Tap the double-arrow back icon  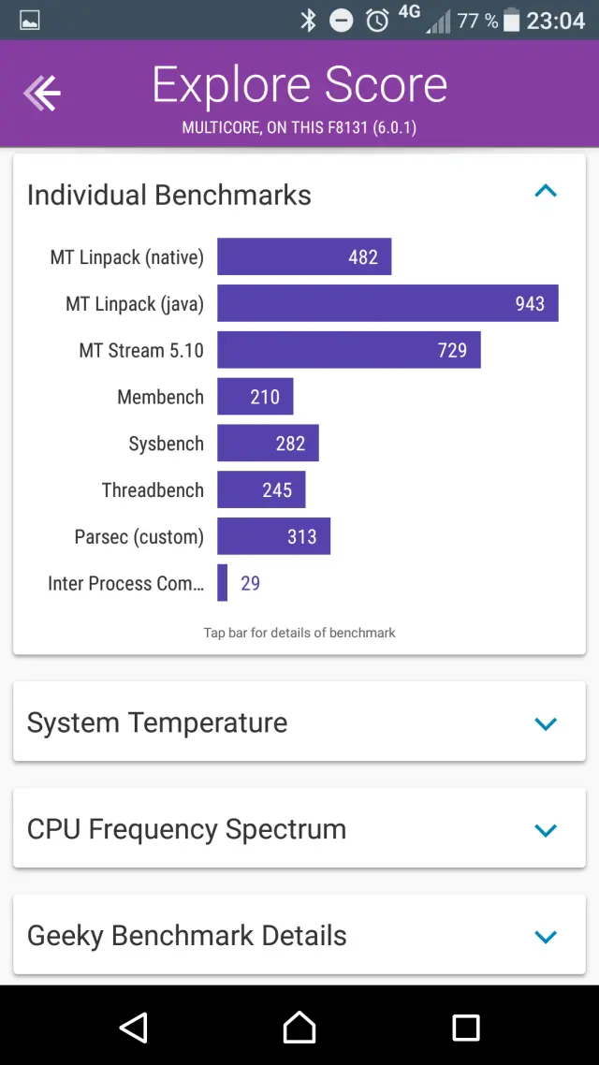pyautogui.click(x=42, y=93)
